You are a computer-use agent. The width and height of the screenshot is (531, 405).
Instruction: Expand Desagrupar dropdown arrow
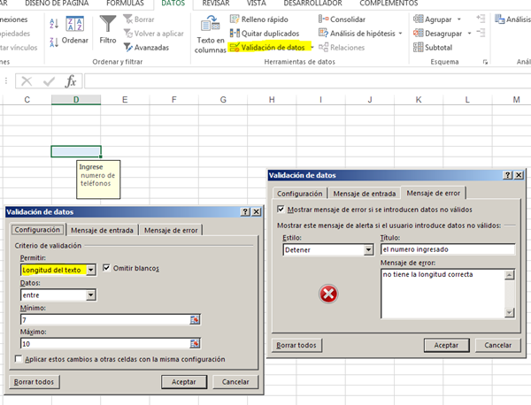tap(469, 34)
